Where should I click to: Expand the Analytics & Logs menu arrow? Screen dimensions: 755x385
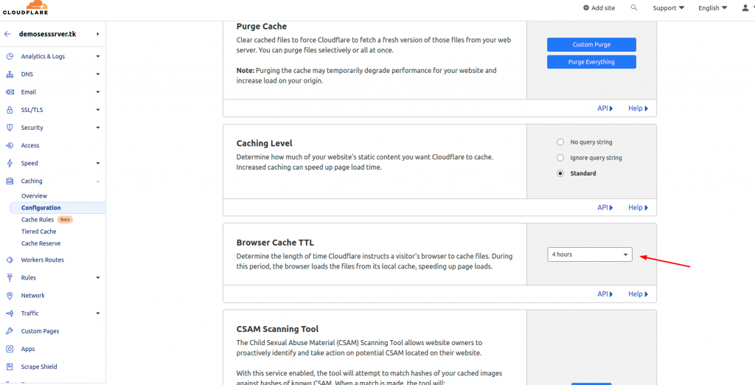(x=98, y=56)
